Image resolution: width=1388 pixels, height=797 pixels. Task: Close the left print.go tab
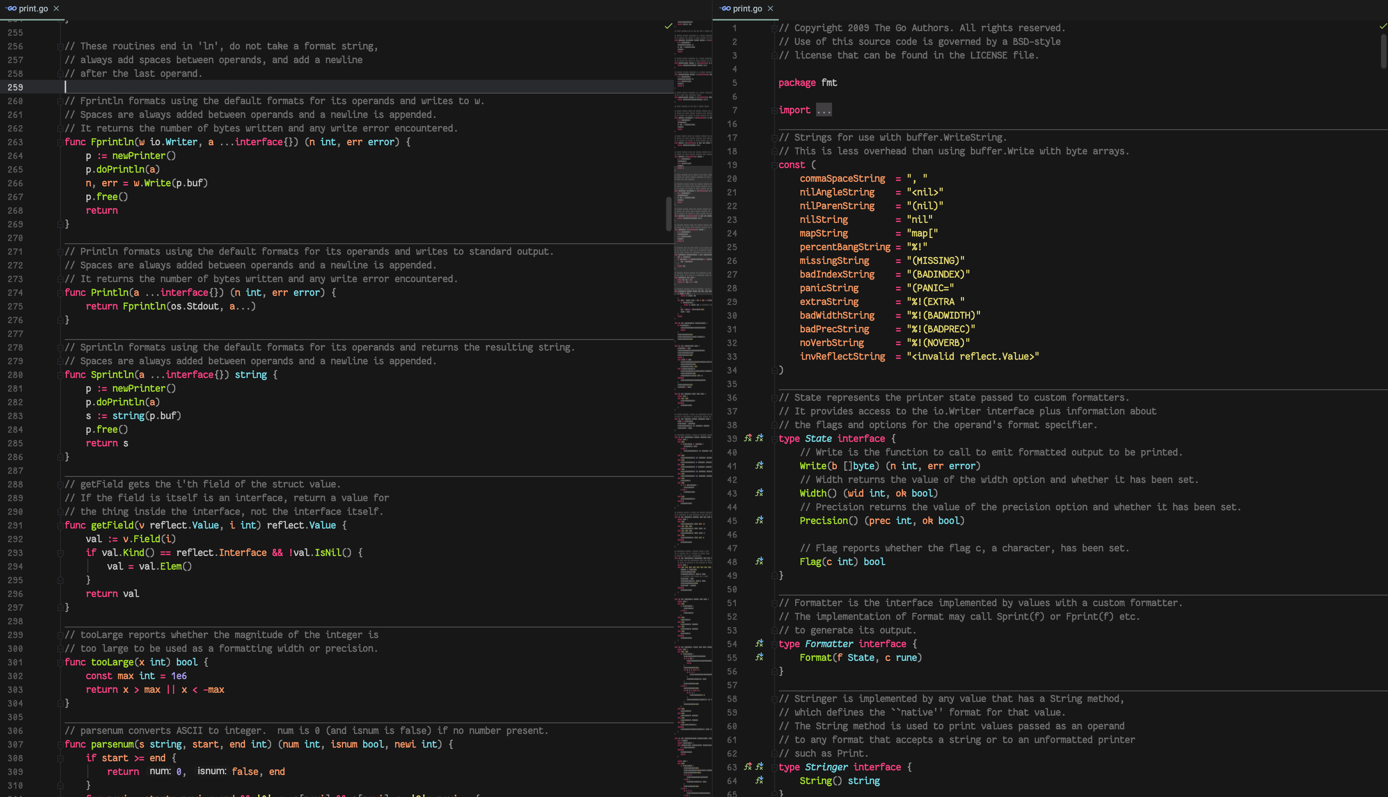point(56,9)
